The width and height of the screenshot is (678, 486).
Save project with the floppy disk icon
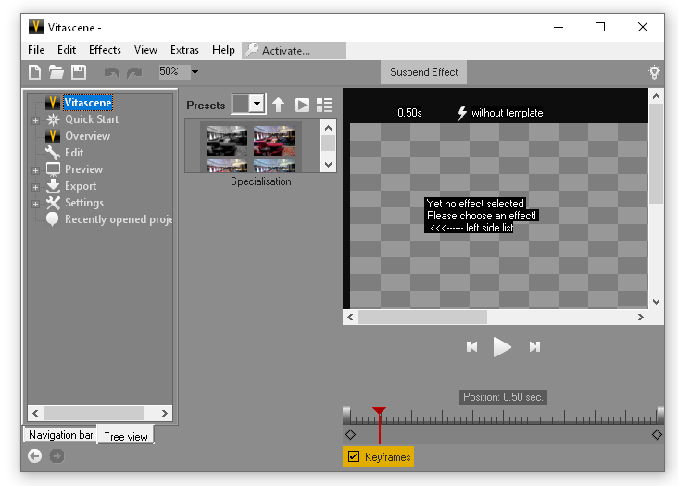tap(78, 71)
